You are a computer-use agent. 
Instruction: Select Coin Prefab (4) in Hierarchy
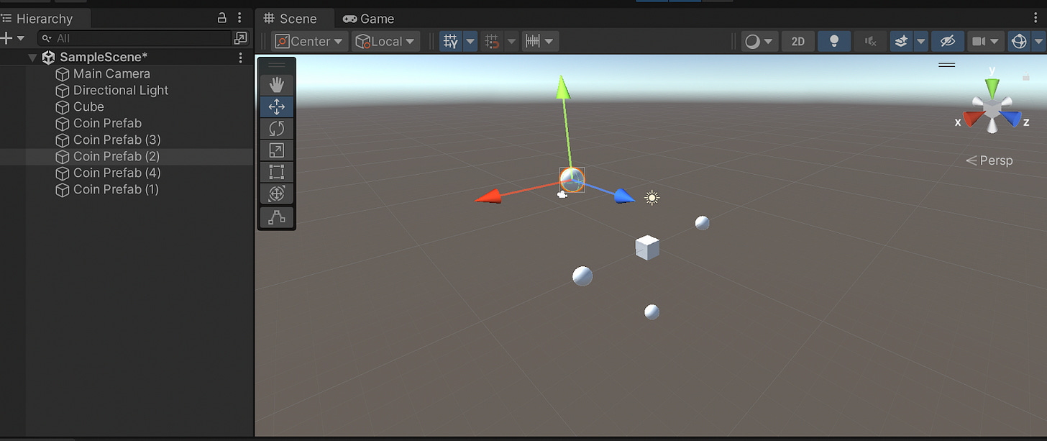coord(117,173)
